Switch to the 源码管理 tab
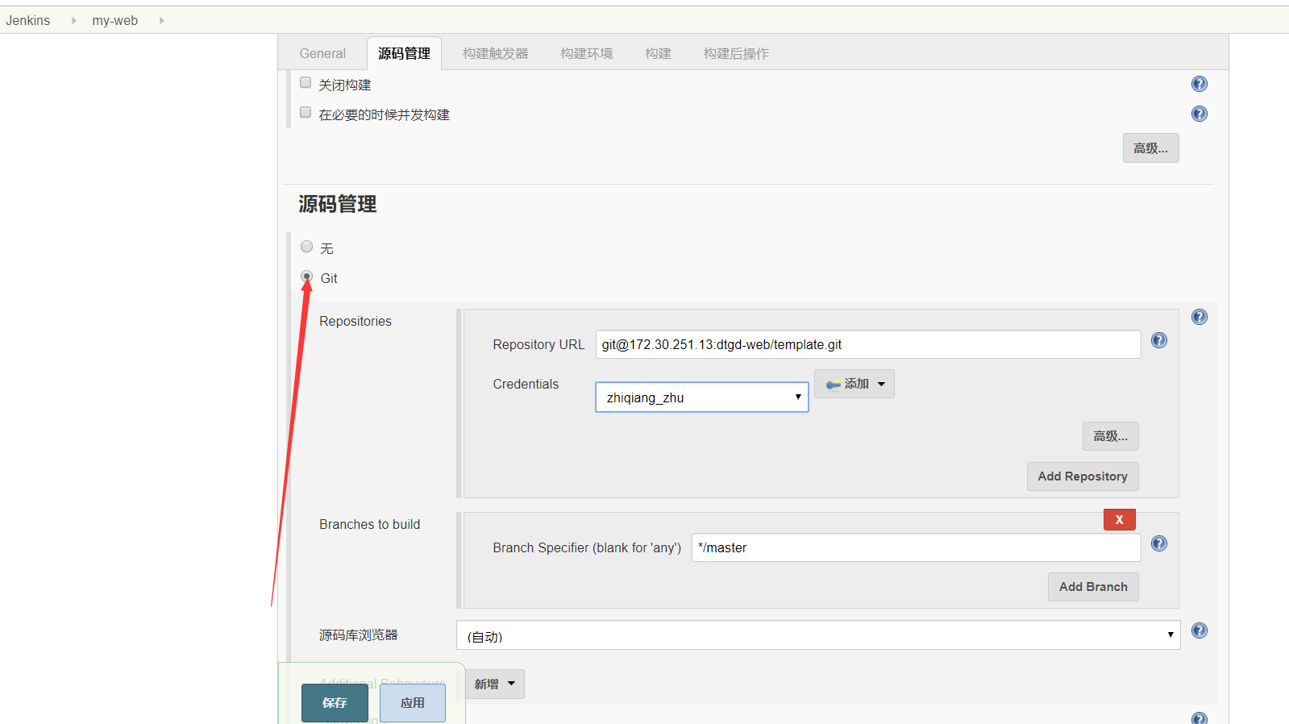The image size is (1289, 724). click(404, 53)
